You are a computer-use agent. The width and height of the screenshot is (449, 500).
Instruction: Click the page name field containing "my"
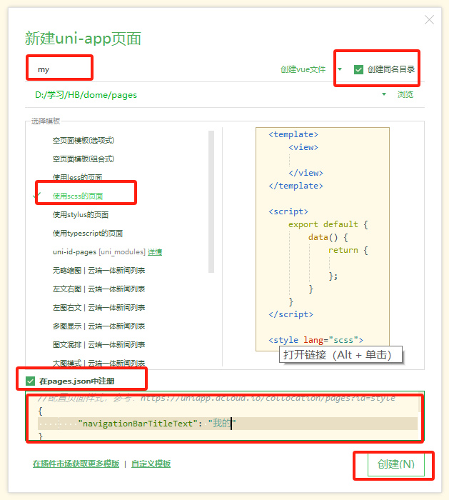point(150,69)
